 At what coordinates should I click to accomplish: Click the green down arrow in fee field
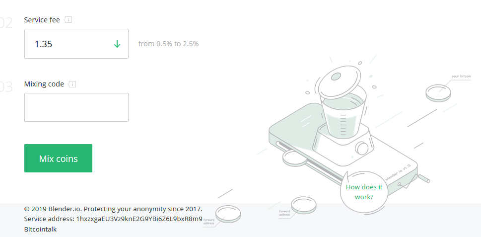(117, 44)
